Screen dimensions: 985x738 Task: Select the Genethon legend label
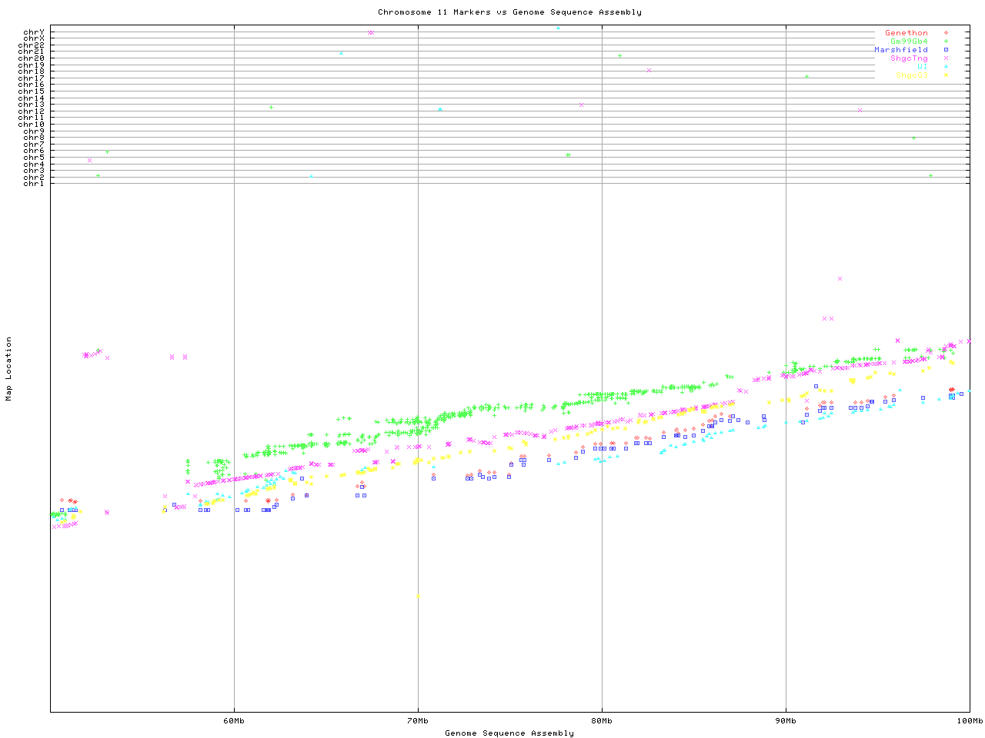coord(906,33)
